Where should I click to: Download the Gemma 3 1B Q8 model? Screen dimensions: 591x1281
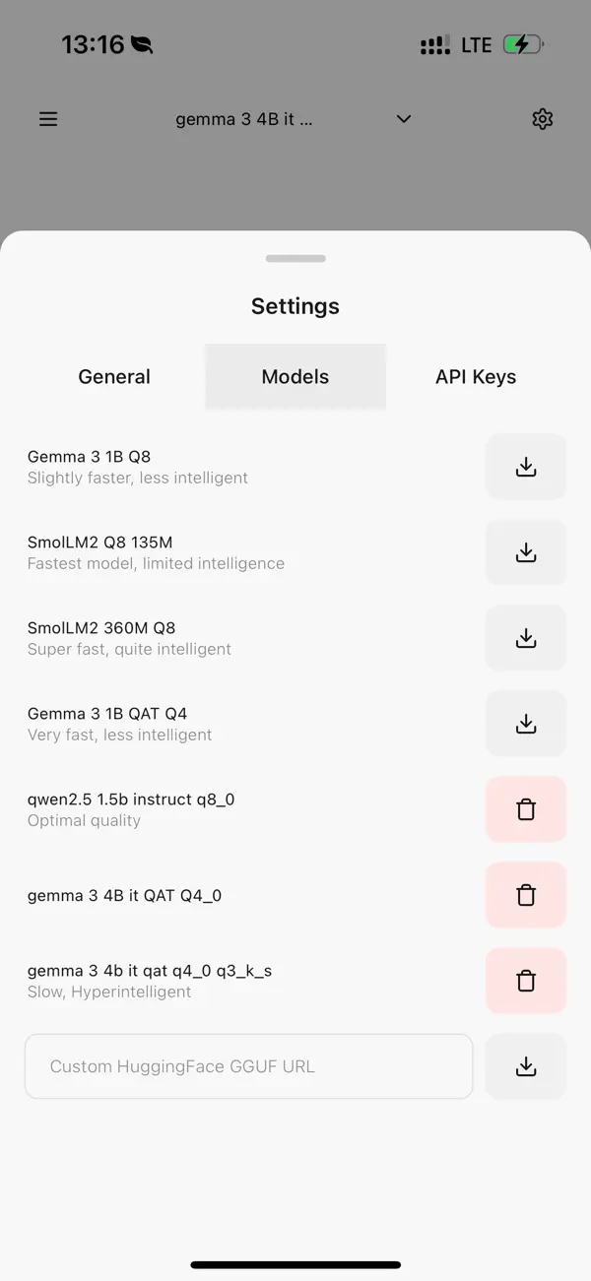click(x=526, y=467)
